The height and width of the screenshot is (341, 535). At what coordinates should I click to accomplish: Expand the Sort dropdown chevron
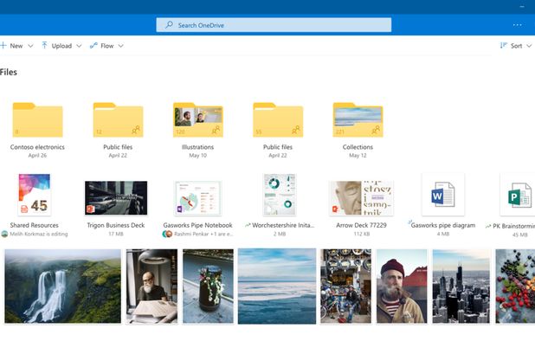(x=529, y=46)
